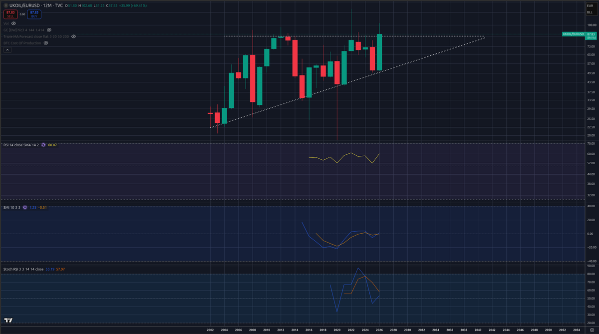Click the open value O51.80
This screenshot has width=599, height=334.
(71, 5)
